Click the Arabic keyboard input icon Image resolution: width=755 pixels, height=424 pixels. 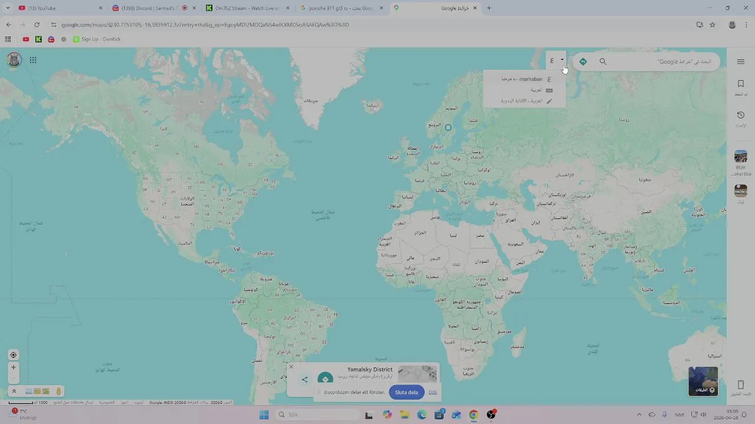coord(549,90)
